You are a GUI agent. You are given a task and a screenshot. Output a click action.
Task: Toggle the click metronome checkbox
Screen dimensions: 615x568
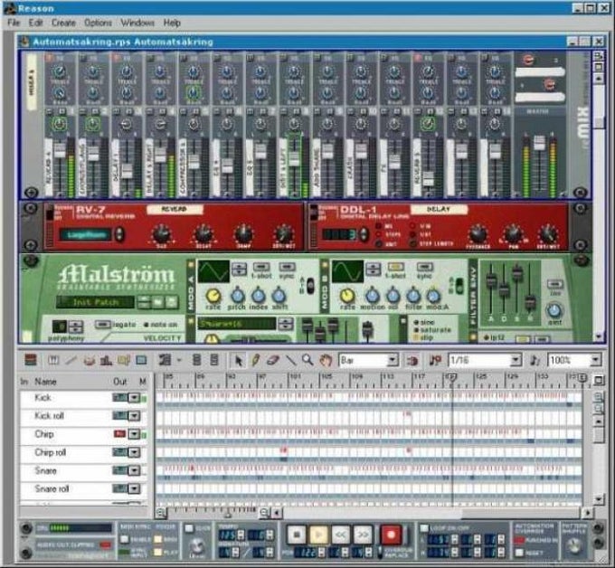pos(189,529)
